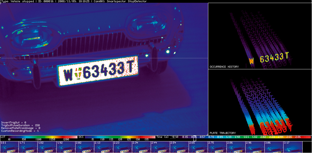The width and height of the screenshot is (312, 153).
Task: Click the TrigOutPulseDuration = 150 setting text
Action: click(x=20, y=125)
